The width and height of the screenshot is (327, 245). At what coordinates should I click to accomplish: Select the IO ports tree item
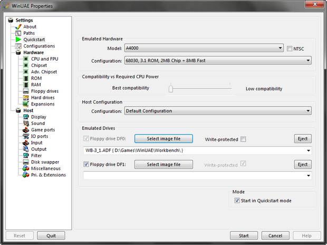click(x=40, y=136)
